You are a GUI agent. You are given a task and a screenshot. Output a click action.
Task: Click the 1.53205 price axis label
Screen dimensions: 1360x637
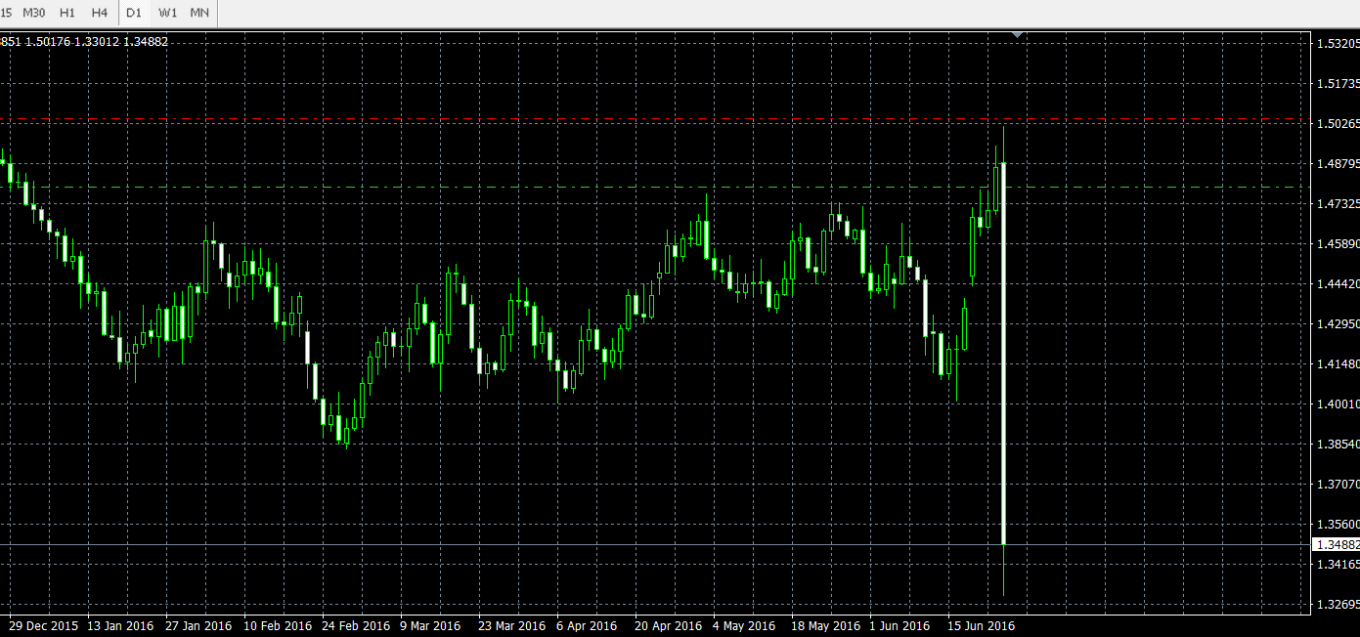(1338, 44)
